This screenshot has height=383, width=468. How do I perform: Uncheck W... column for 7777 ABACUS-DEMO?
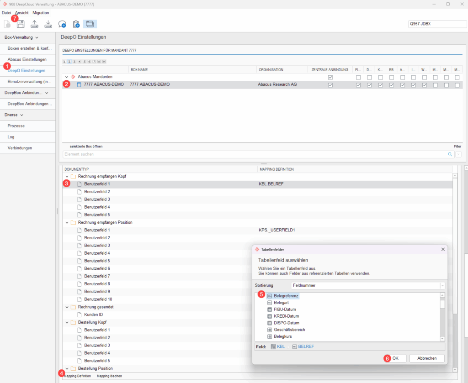click(425, 85)
